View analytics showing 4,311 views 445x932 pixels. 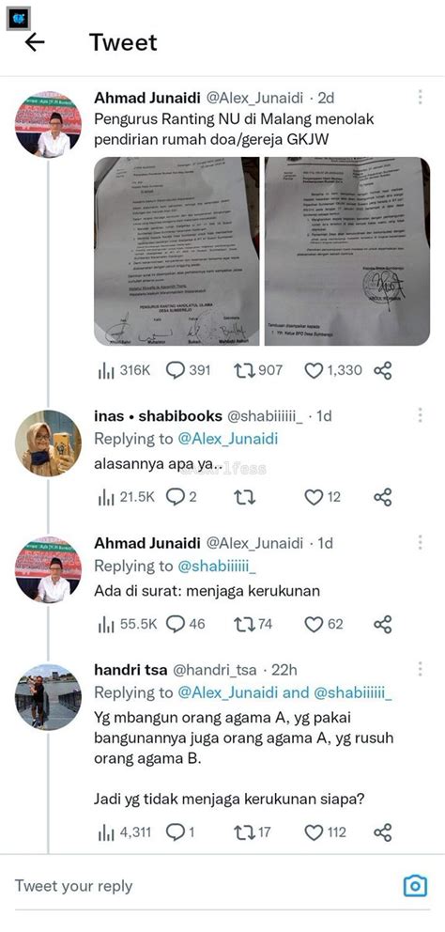pyautogui.click(x=122, y=832)
